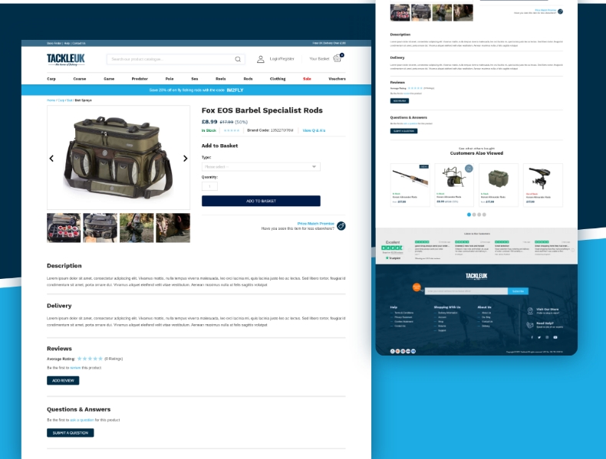Click the 'ask a question' link on the left page
Viewport: 606px width, 459px height.
tap(82, 420)
